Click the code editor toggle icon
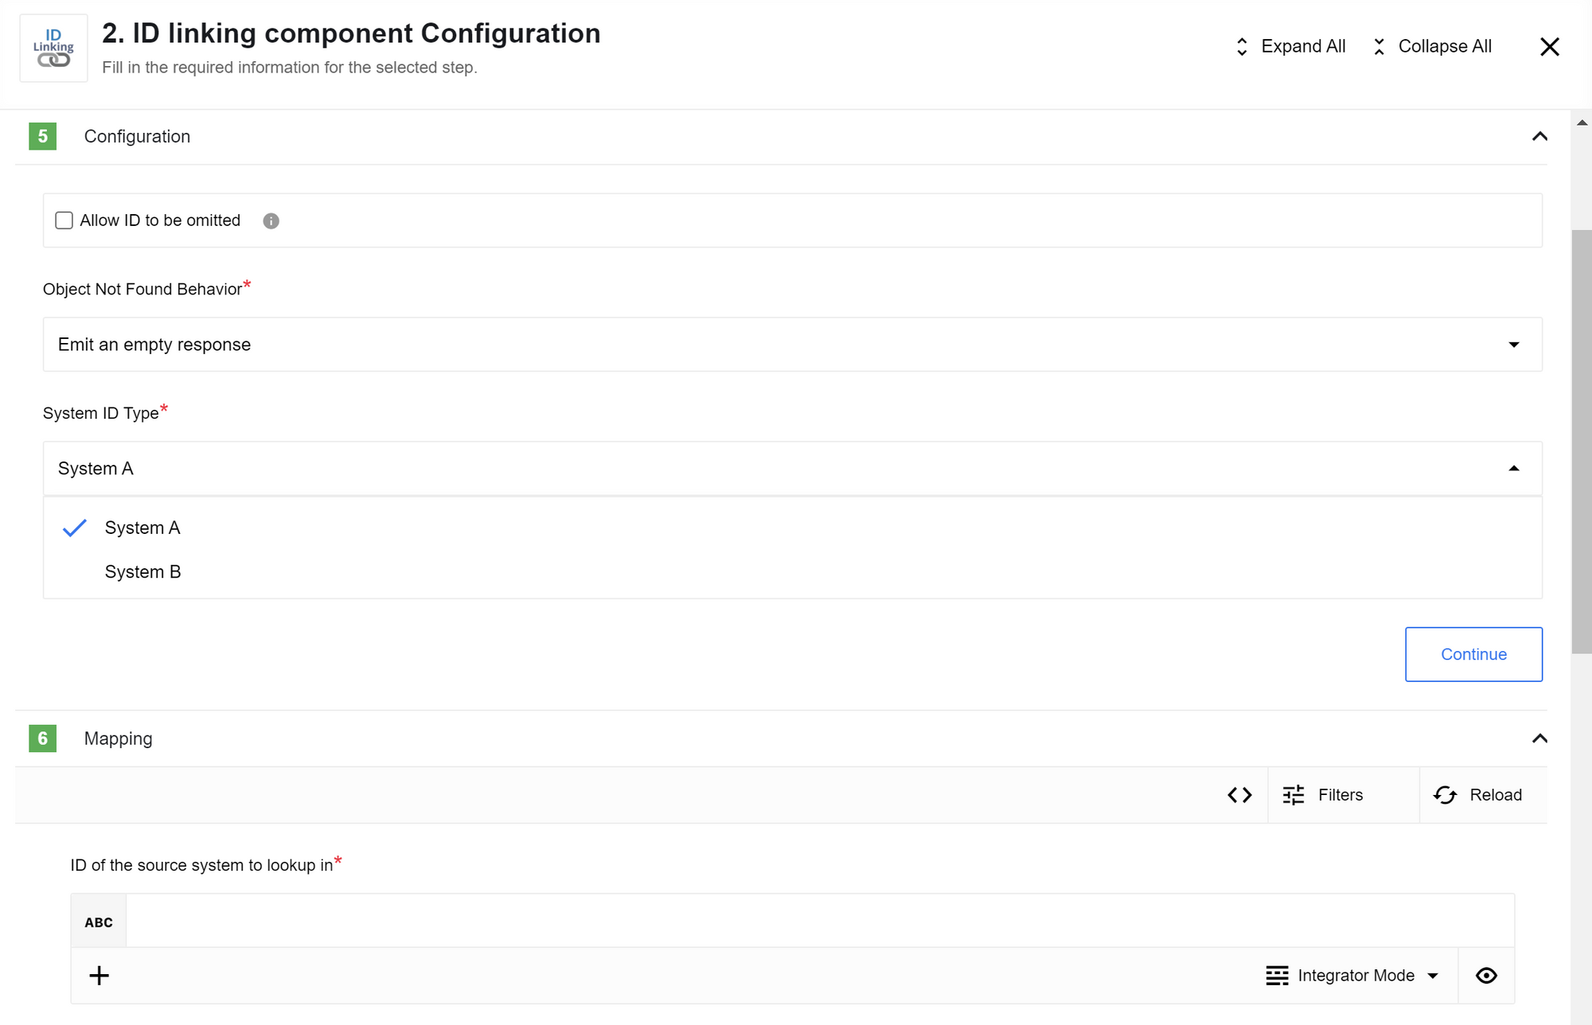Screen dimensions: 1592x1025 (x=1239, y=794)
